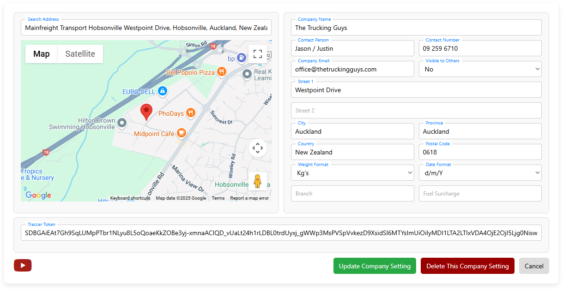Viewport: 563px width, 290px height.
Task: Open the map camera controls button
Action: pos(258,148)
